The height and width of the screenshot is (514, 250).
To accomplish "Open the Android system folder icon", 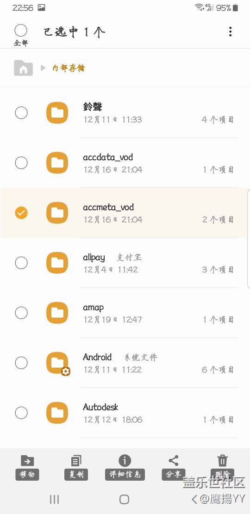I will [58, 363].
